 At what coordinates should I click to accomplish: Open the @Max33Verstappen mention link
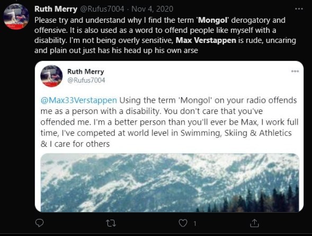point(79,100)
